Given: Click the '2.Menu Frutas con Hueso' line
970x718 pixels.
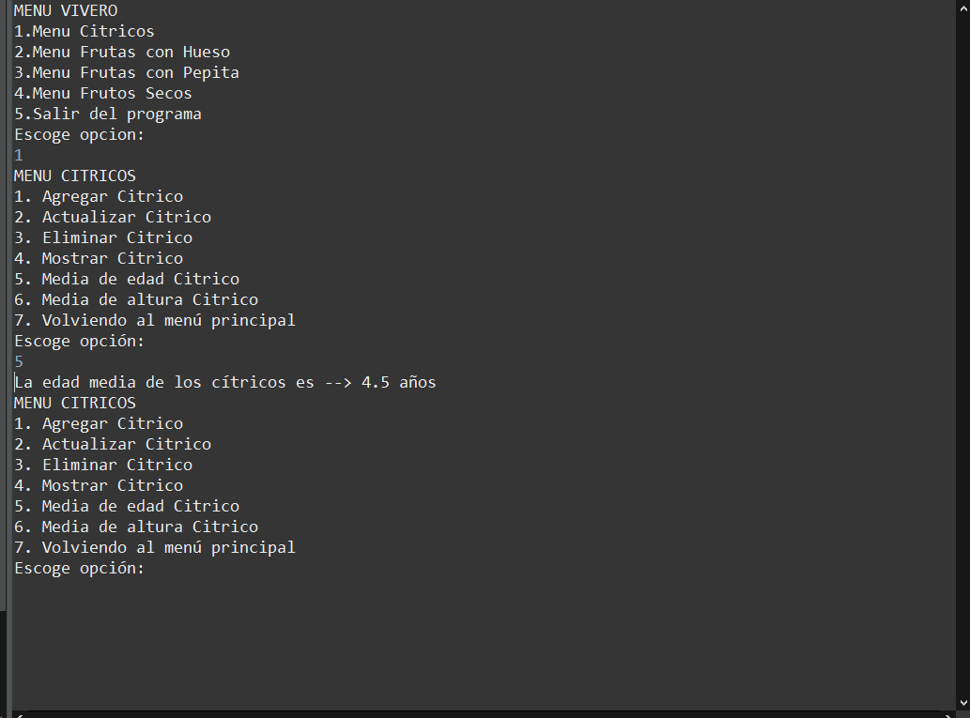Looking at the screenshot, I should (122, 52).
